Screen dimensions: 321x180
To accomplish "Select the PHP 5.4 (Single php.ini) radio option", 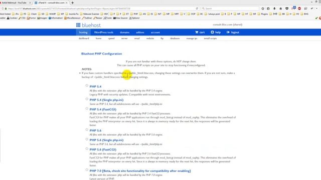I will [87, 99].
